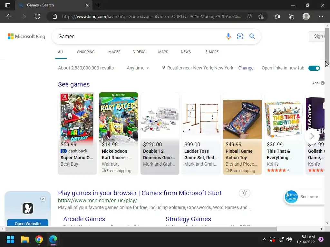The width and height of the screenshot is (330, 247).
Task: Click the Windows Update tray icon
Action: point(272,239)
